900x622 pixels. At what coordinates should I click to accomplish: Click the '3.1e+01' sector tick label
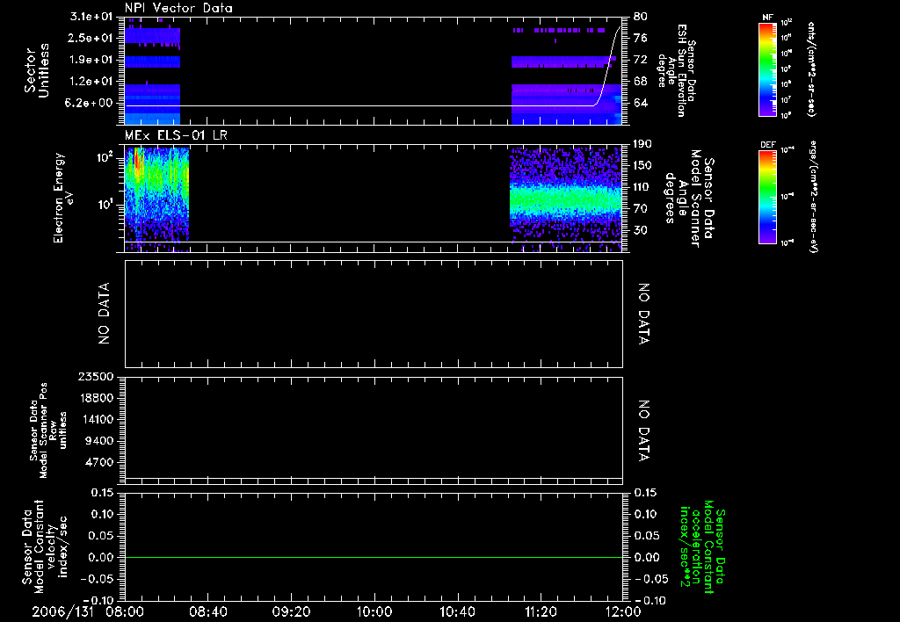[x=91, y=17]
